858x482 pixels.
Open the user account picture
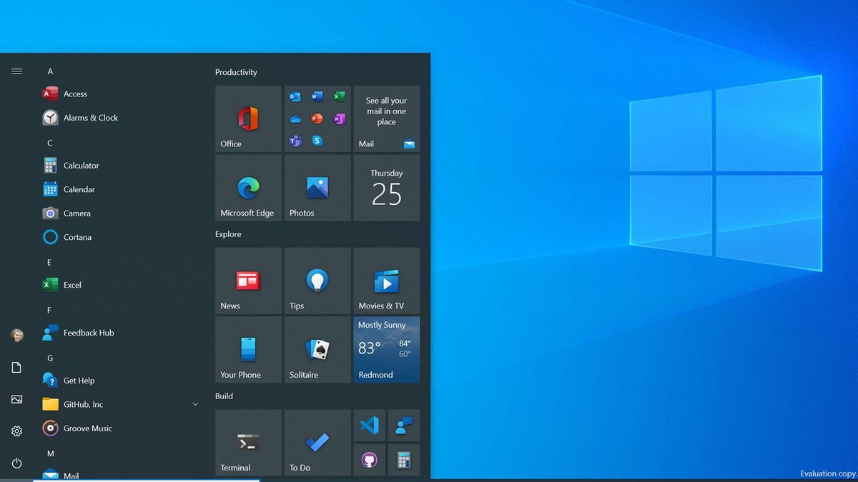[16, 335]
